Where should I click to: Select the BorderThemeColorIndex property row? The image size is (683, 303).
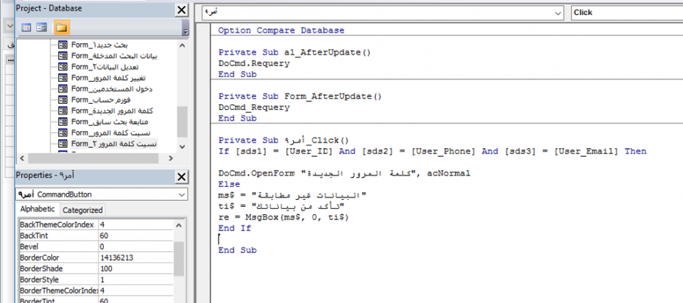pyautogui.click(x=95, y=291)
